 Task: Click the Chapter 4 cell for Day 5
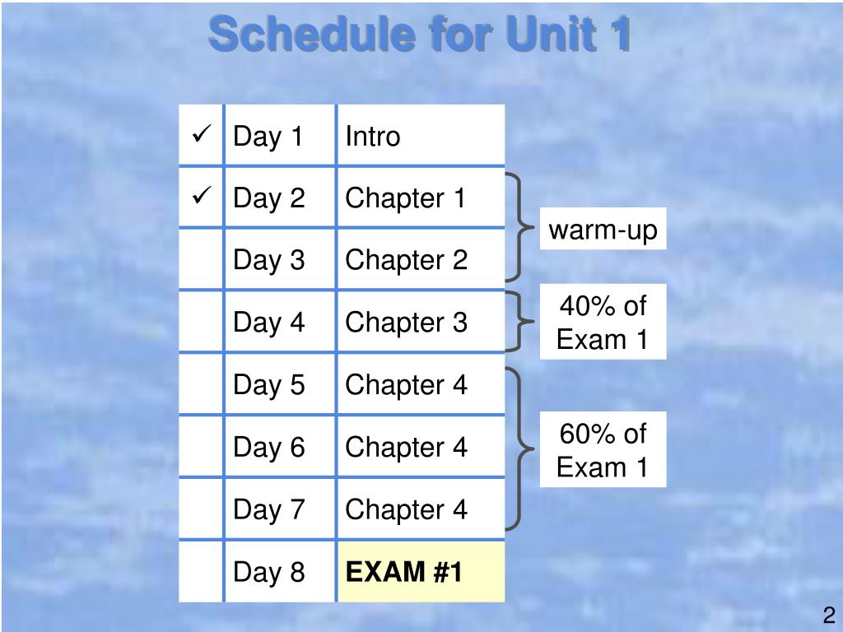[421, 383]
